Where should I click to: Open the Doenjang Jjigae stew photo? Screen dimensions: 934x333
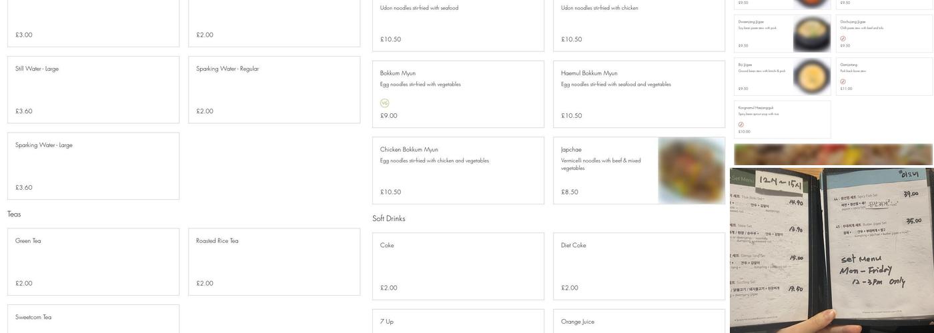click(811, 33)
